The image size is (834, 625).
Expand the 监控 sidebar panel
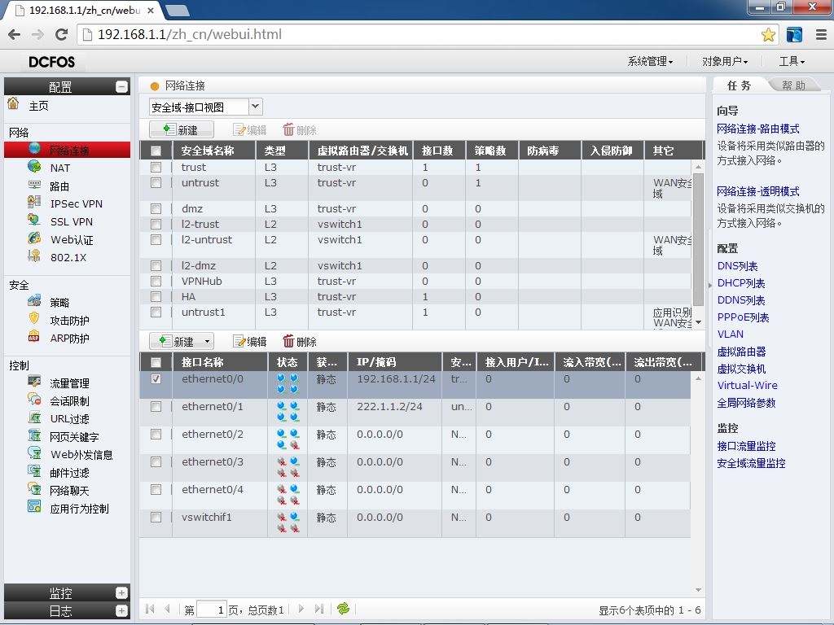[122, 592]
